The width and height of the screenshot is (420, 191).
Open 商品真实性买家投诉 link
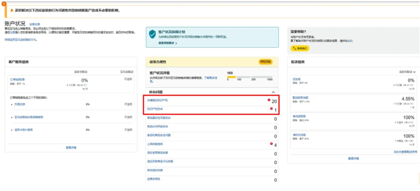tap(159, 117)
